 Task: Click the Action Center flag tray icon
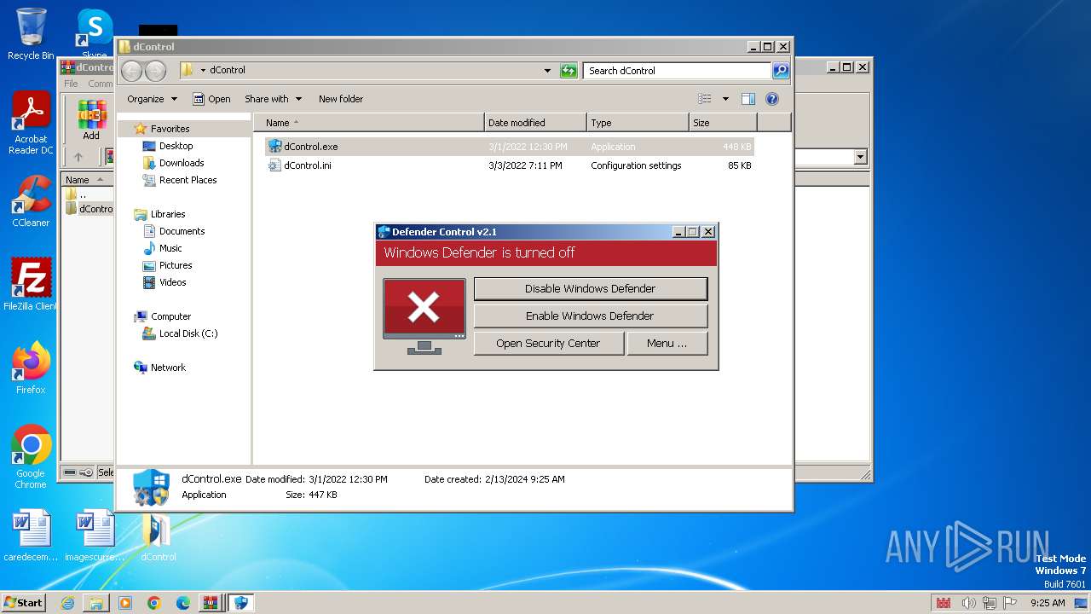click(1009, 603)
